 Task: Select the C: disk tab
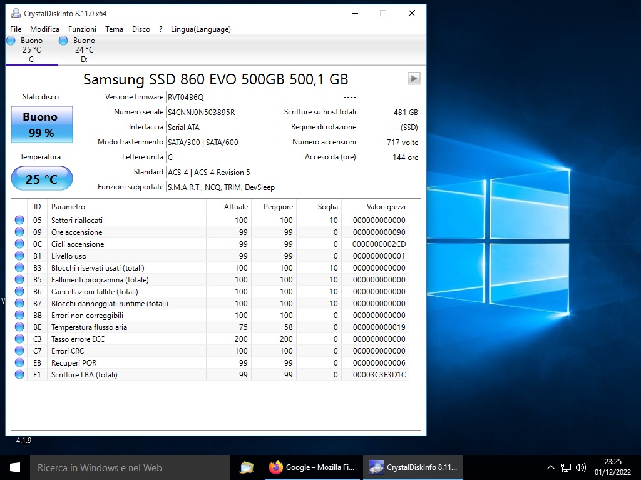[x=31, y=50]
